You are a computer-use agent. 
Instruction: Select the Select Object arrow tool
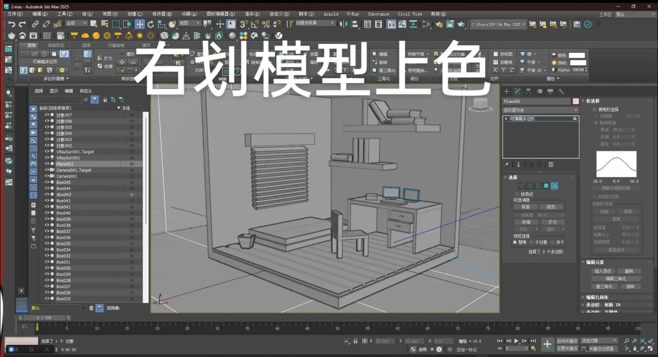93,24
